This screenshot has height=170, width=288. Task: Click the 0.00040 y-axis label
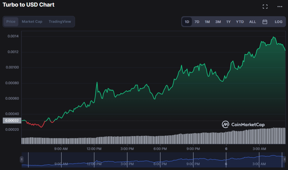tap(12, 114)
